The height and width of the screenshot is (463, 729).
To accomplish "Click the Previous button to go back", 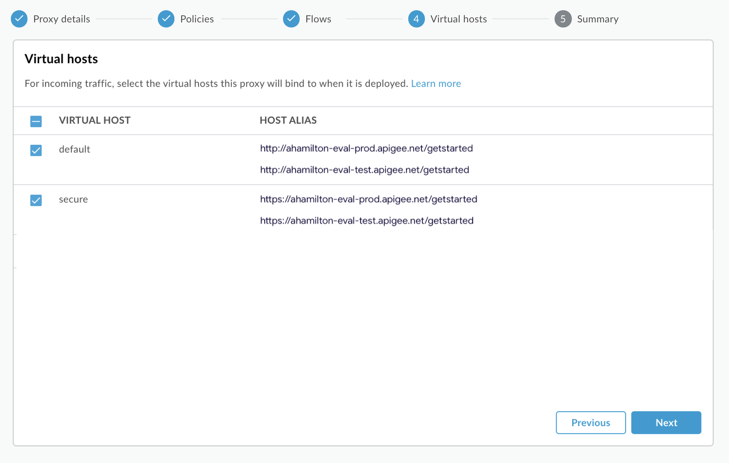I will [591, 423].
